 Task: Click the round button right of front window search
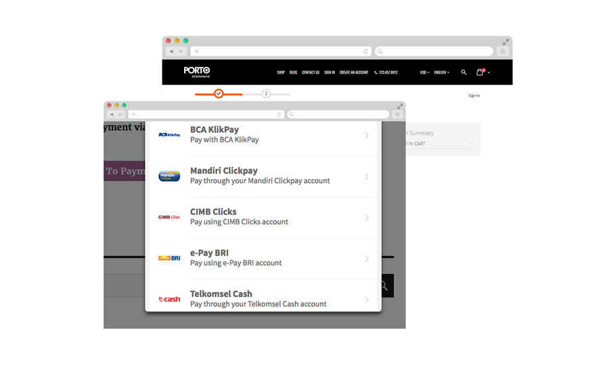pos(397,114)
